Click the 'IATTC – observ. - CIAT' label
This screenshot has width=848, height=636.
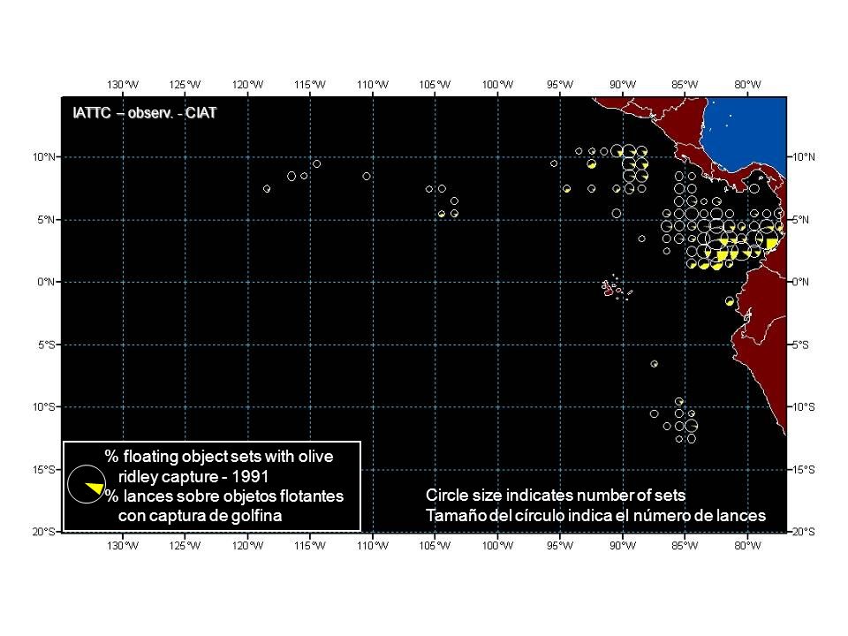click(x=144, y=112)
